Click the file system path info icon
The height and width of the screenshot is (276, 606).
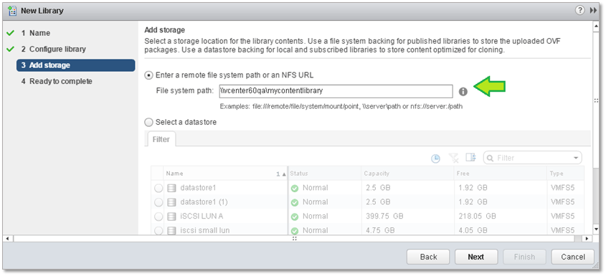click(x=463, y=92)
